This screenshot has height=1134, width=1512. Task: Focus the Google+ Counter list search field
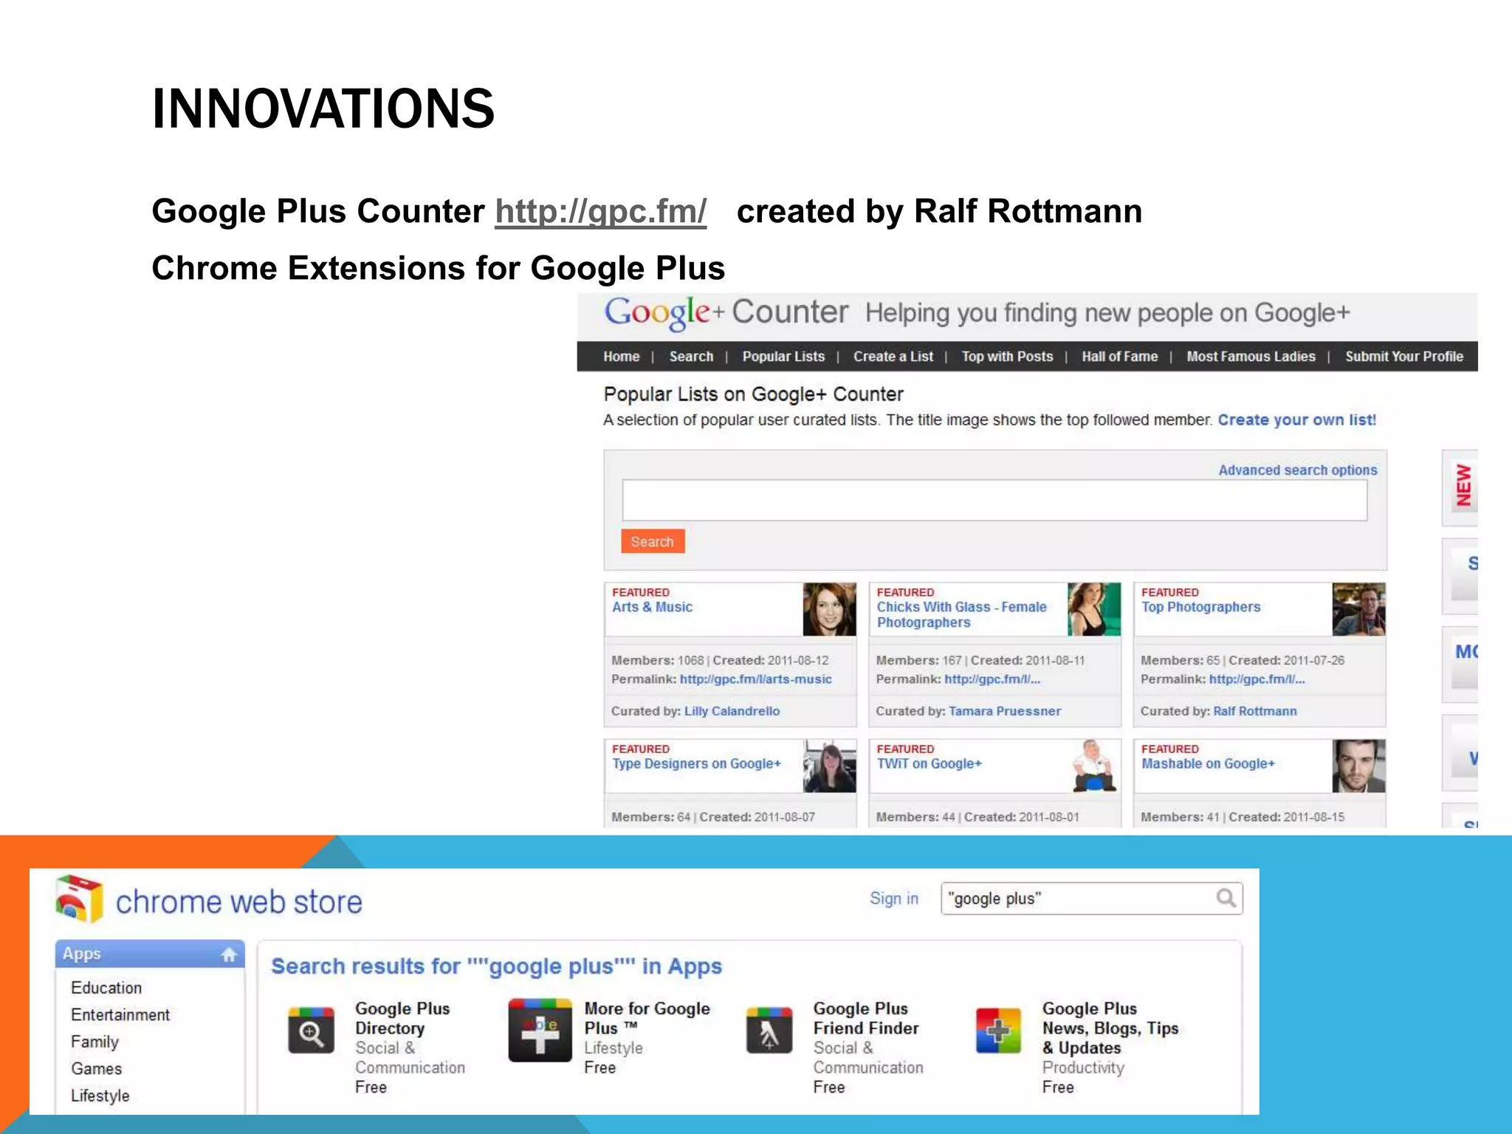(x=994, y=501)
